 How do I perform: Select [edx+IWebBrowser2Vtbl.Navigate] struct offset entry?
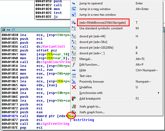point(103,23)
